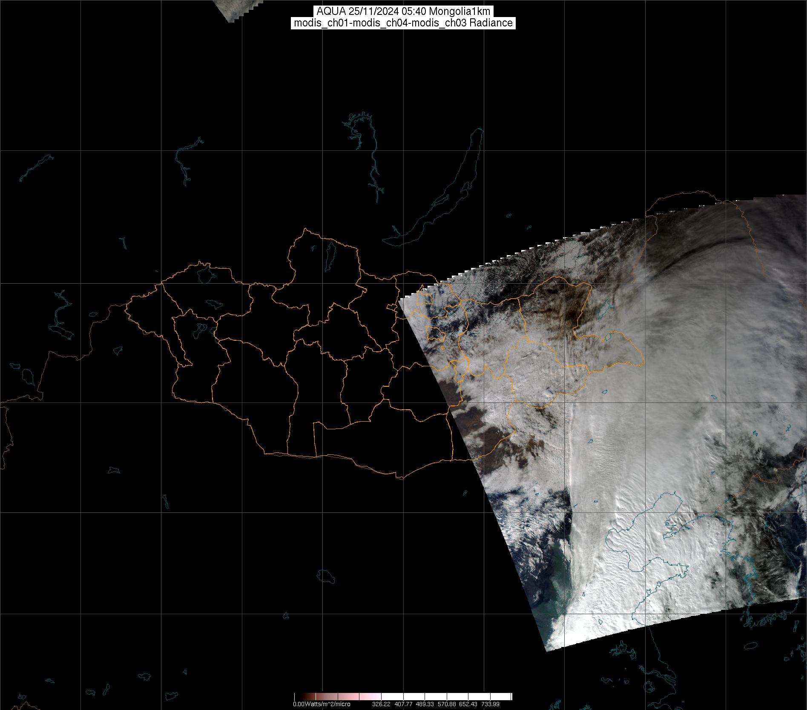Click the 0.00Watts/m^2/micro scale label

click(x=322, y=704)
